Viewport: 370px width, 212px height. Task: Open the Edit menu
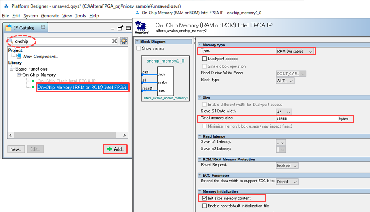click(x=16, y=16)
